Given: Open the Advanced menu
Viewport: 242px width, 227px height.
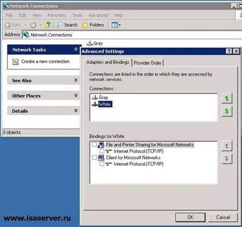Looking at the screenshot, I should pyautogui.click(x=99, y=15).
